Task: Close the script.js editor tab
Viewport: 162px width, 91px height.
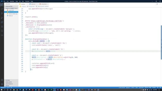Action: [x=27, y=4]
